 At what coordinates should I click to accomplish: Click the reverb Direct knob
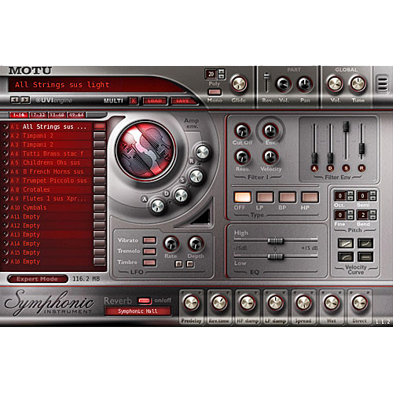359,303
